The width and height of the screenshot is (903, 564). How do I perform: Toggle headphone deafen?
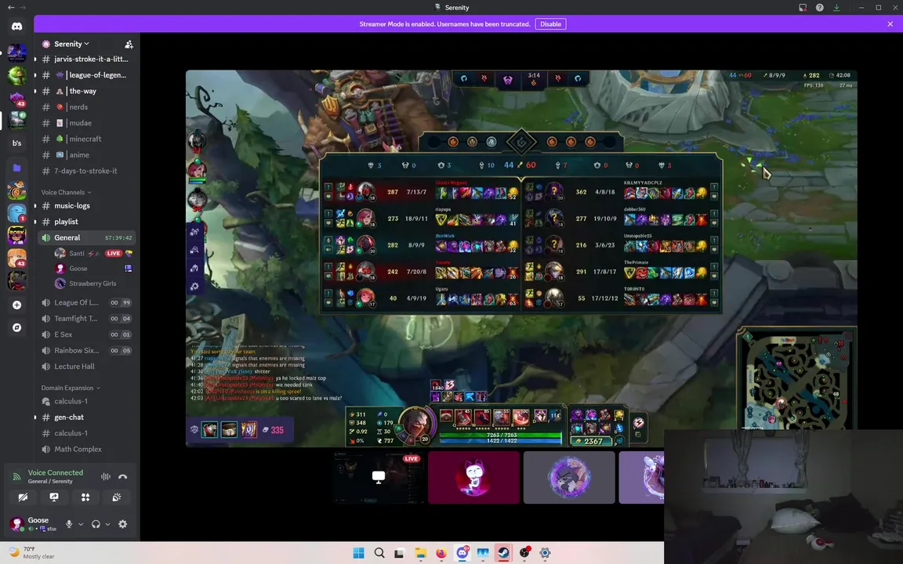point(96,524)
